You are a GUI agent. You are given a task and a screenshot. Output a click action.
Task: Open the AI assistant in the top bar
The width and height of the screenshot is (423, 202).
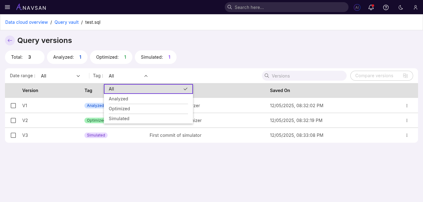(357, 7)
